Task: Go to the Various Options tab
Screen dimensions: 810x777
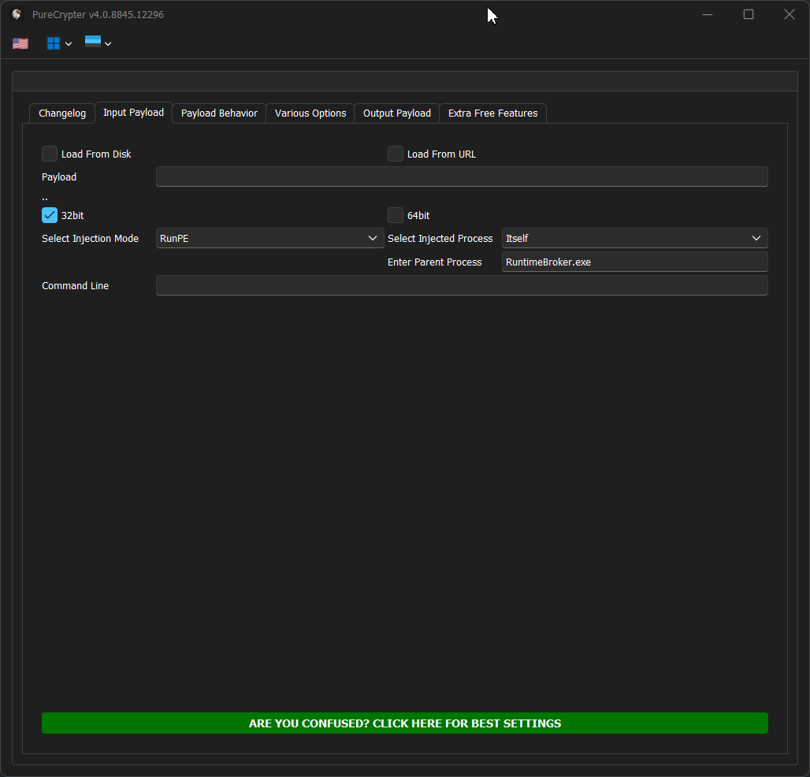Action: pyautogui.click(x=310, y=113)
